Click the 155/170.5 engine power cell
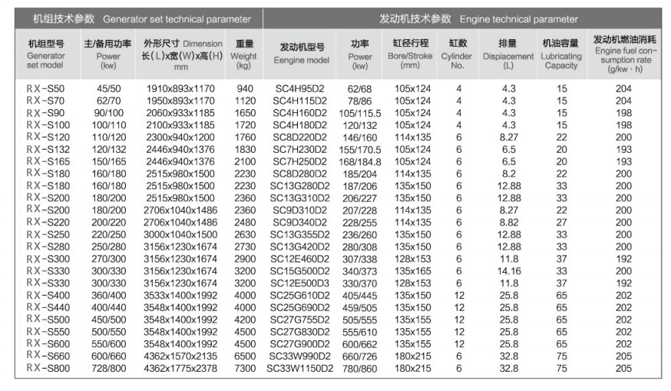Viewport: 671px width, 391px height. [359, 150]
